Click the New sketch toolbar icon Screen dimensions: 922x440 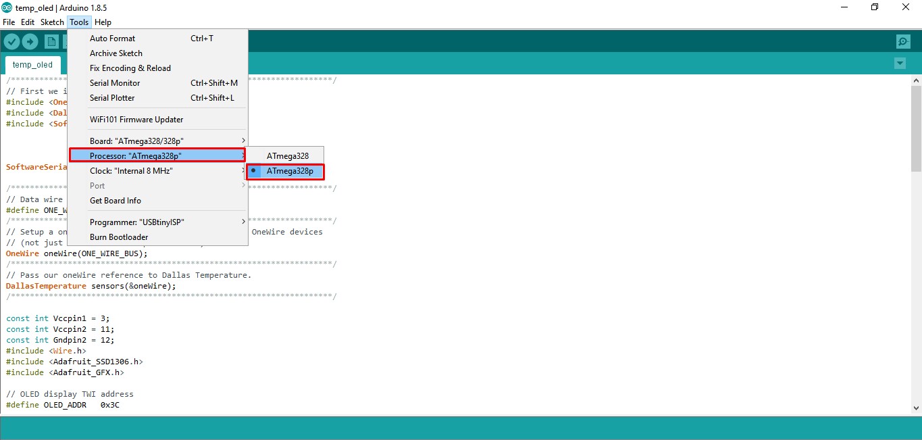pos(51,42)
